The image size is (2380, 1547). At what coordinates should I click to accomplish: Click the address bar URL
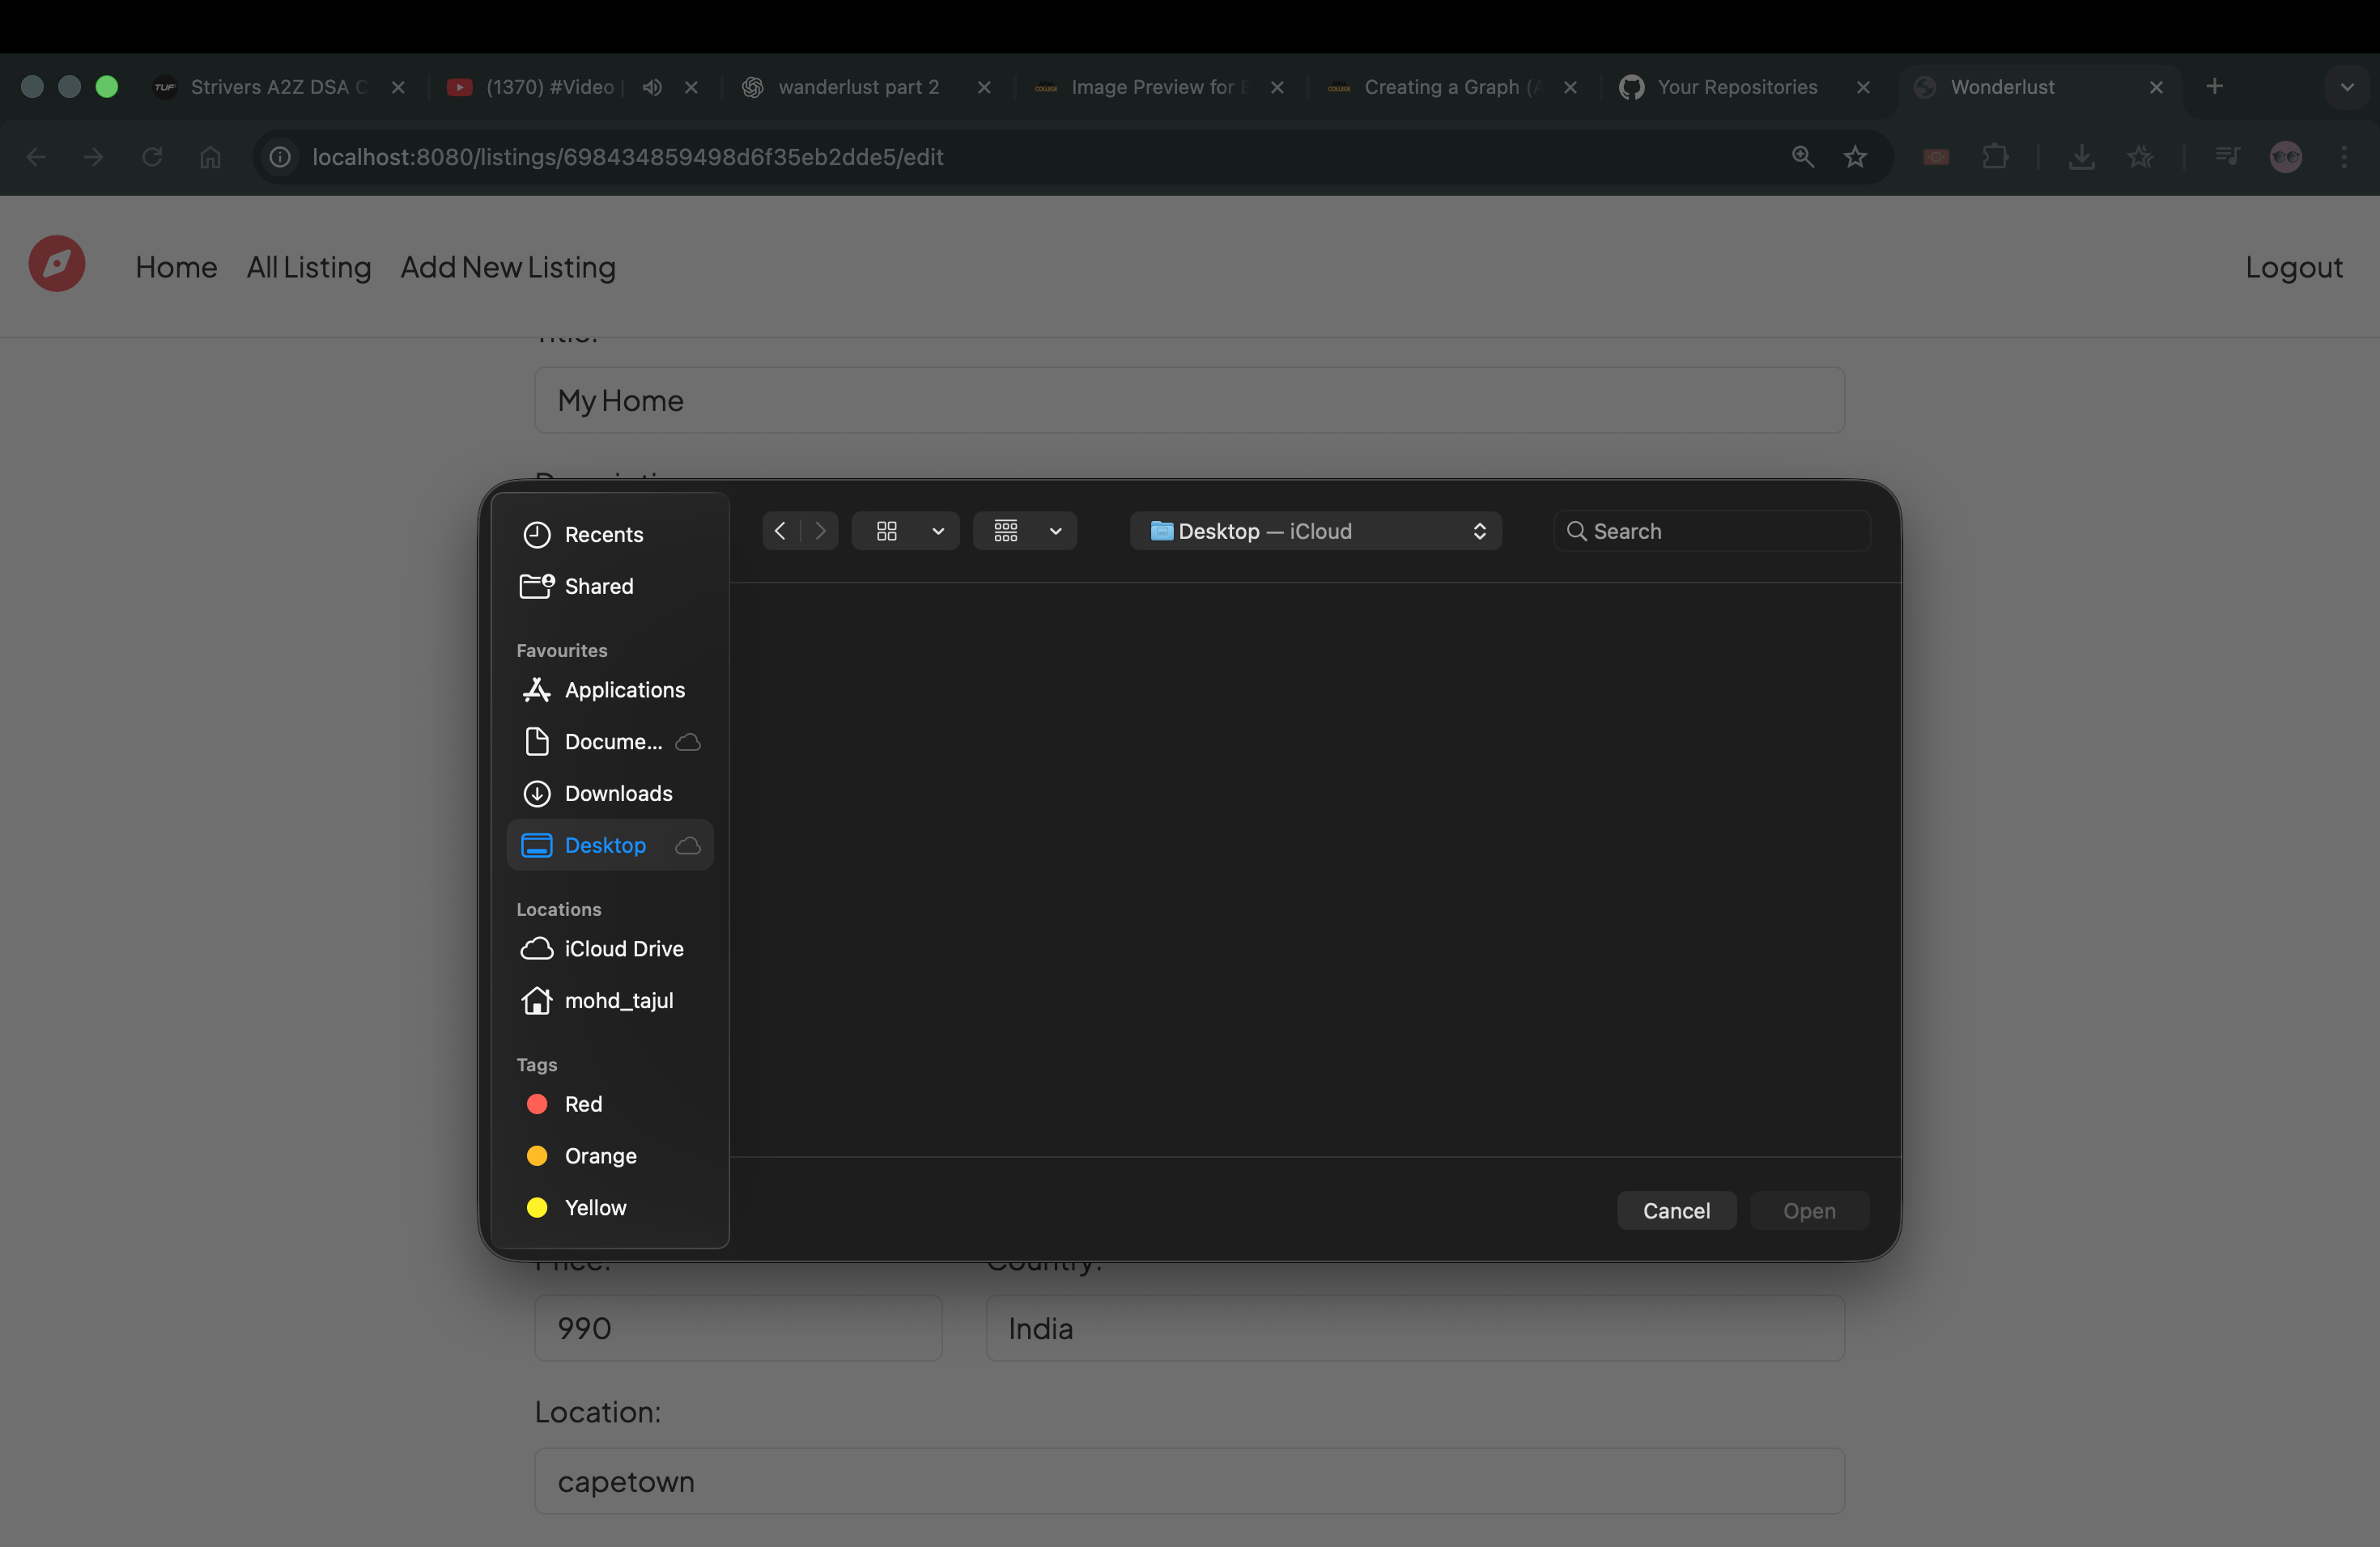[628, 157]
